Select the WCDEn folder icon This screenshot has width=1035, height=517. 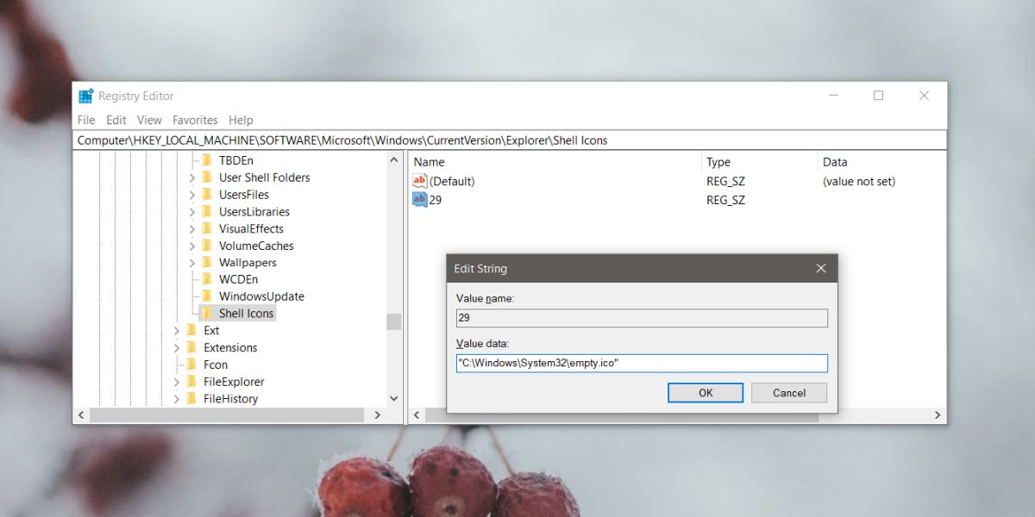pyautogui.click(x=207, y=279)
